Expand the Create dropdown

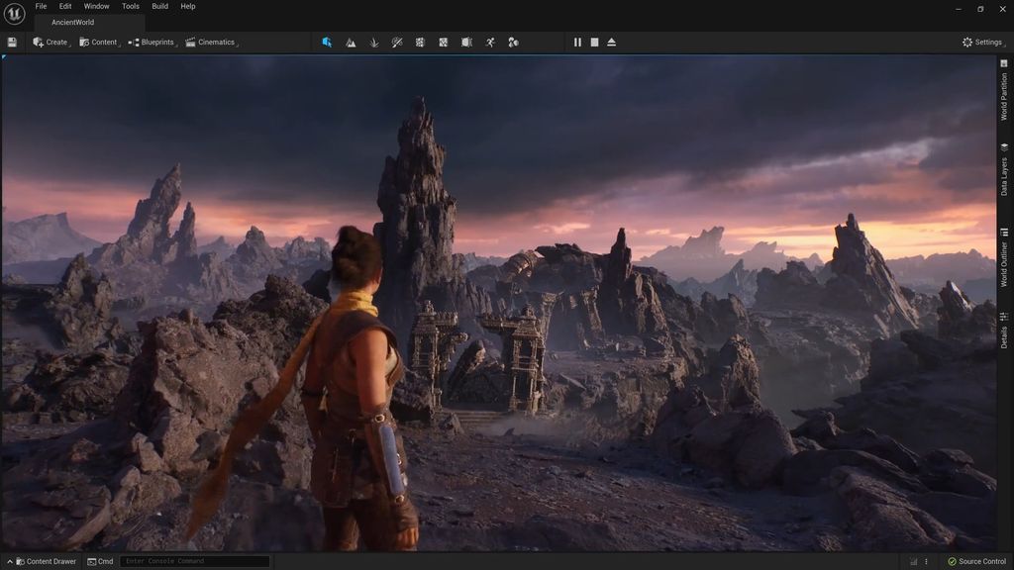coord(50,42)
